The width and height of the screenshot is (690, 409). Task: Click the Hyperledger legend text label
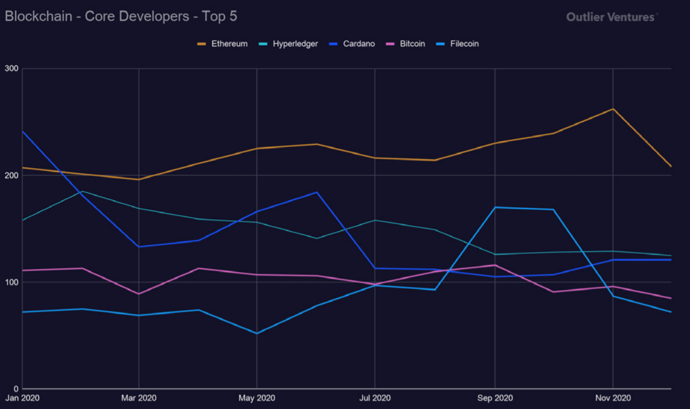[295, 44]
